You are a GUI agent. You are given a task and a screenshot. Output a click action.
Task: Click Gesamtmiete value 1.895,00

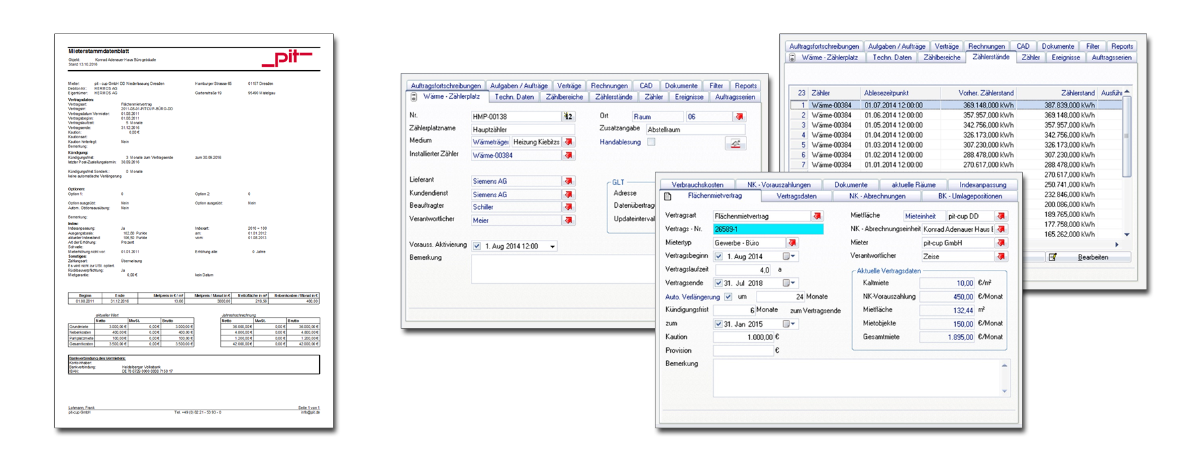(946, 337)
